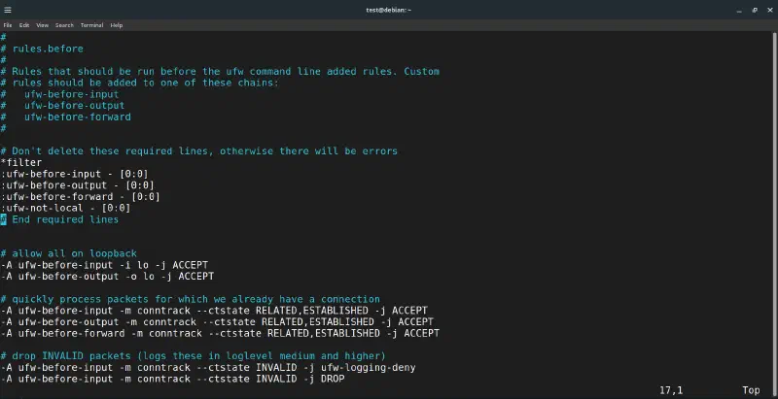Click the cursor position '17,1' in the status line
This screenshot has width=778, height=399.
point(671,390)
